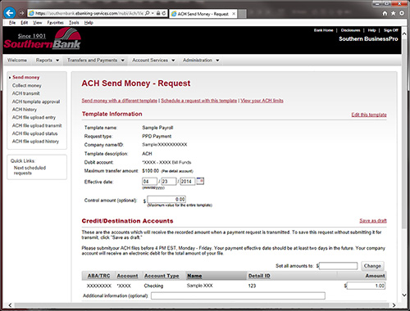Screen dimensions: 410x311
Task: Open ACH file upload entry
Action: (34, 117)
